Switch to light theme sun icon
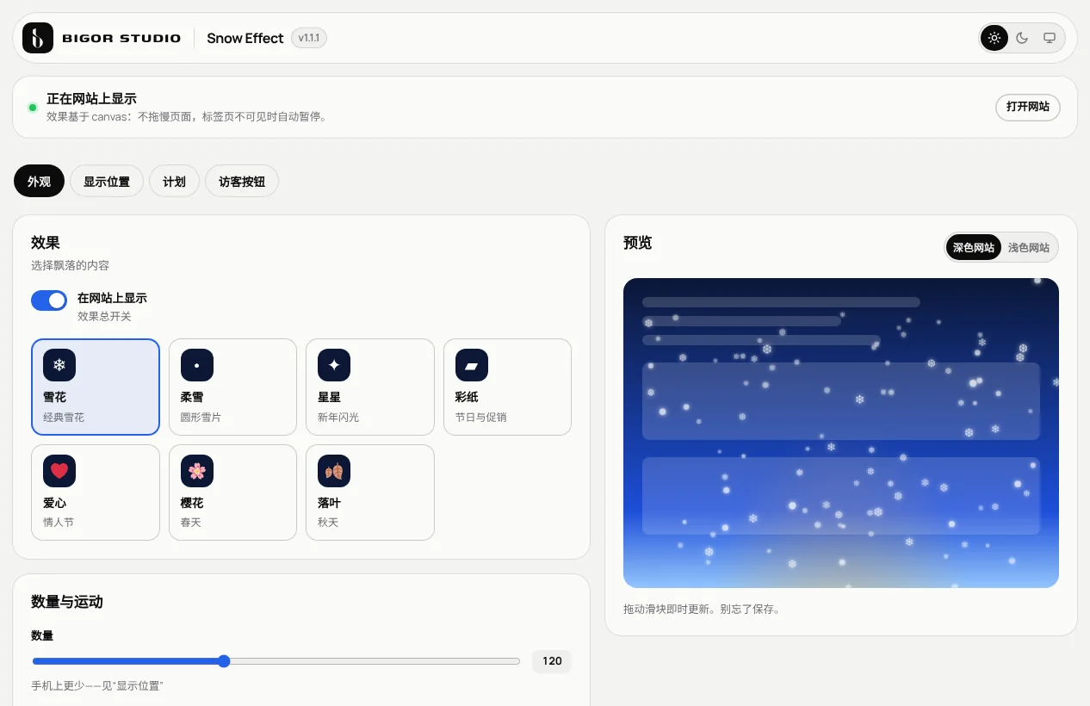 tap(994, 38)
